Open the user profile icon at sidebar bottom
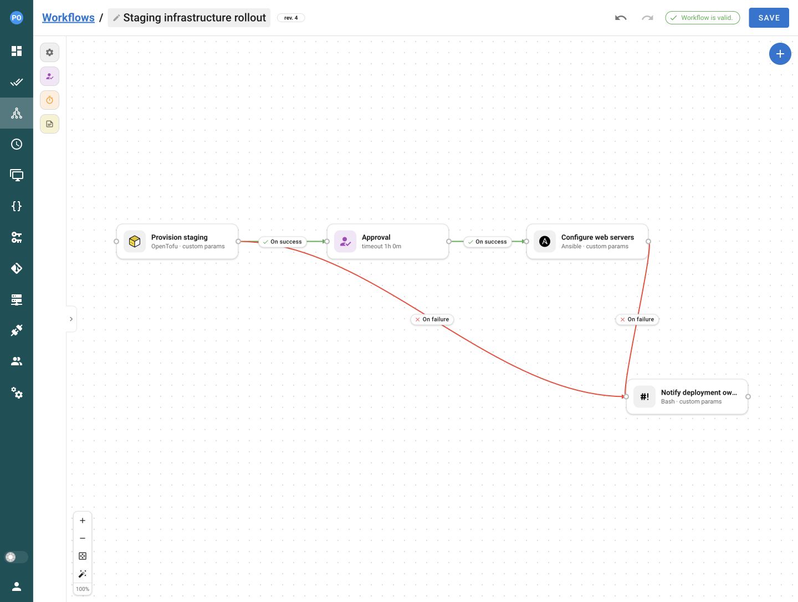The image size is (798, 602). coord(17,586)
